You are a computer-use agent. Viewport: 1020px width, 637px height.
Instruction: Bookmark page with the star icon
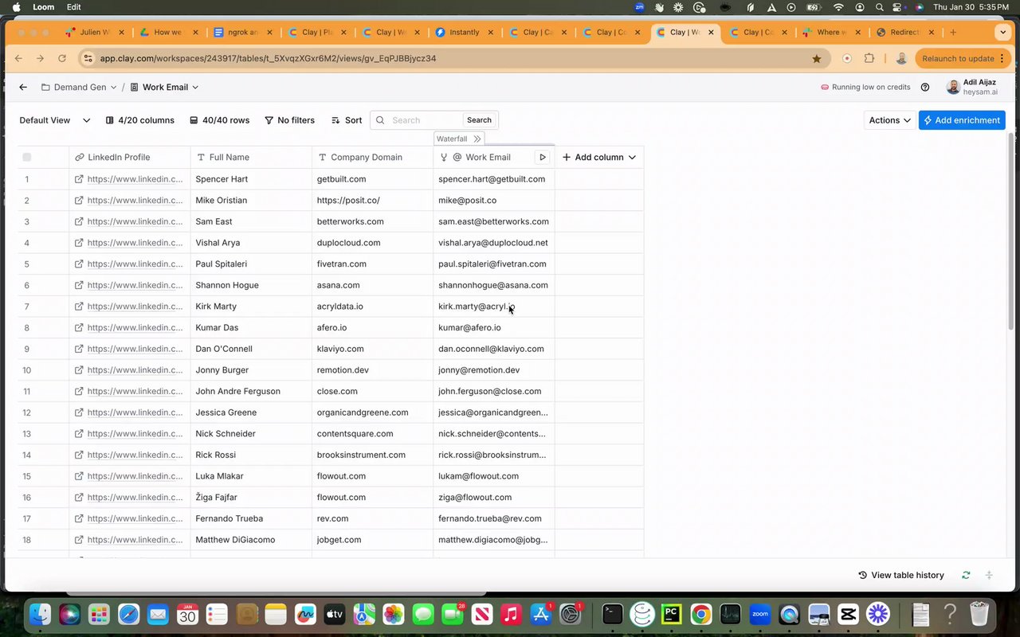[817, 58]
